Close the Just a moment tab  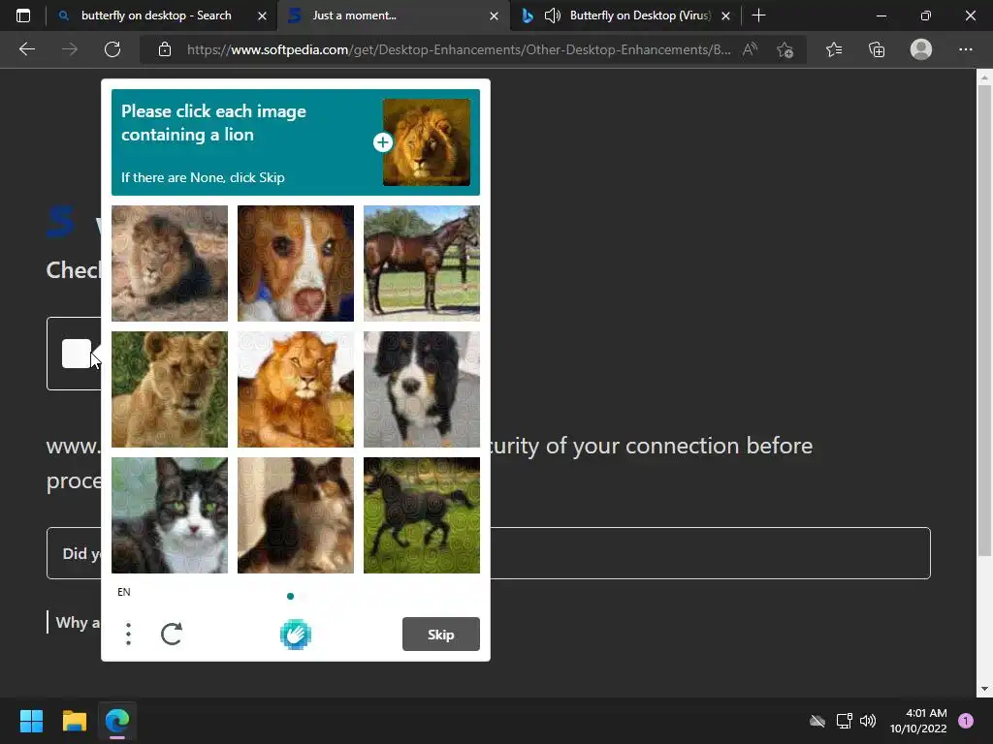coord(494,15)
